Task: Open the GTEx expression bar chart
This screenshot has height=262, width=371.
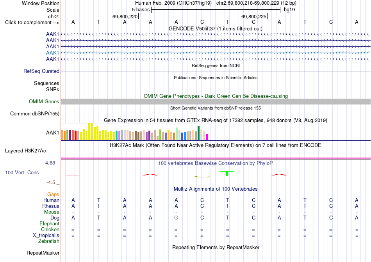Action: [134, 132]
